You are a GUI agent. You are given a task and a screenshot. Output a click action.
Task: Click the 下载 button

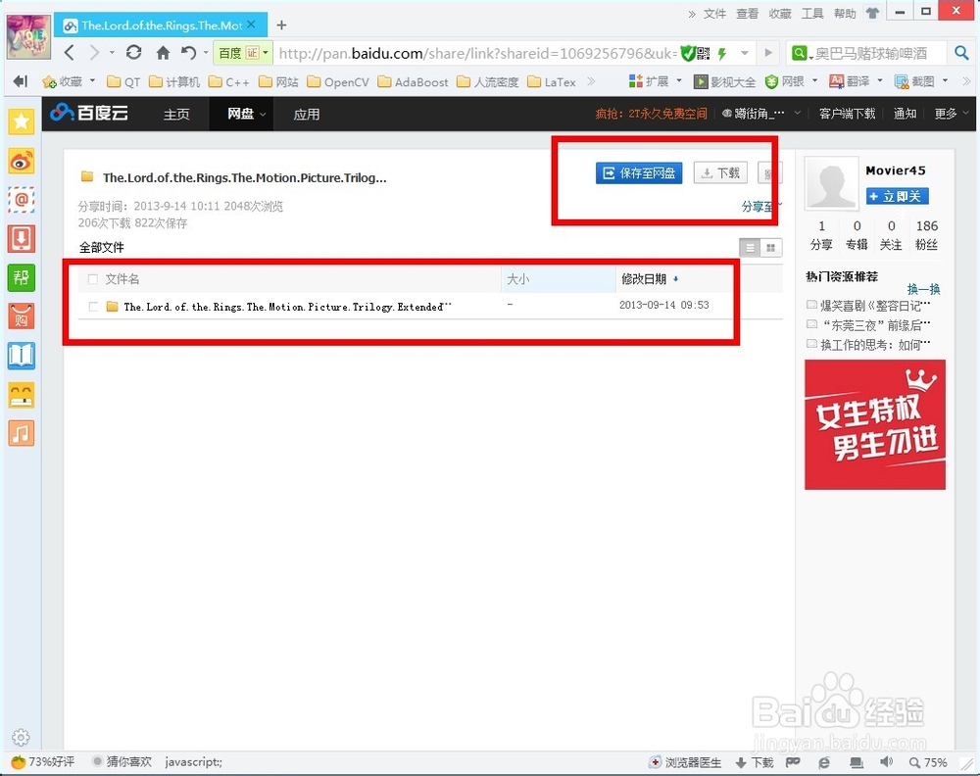(720, 173)
